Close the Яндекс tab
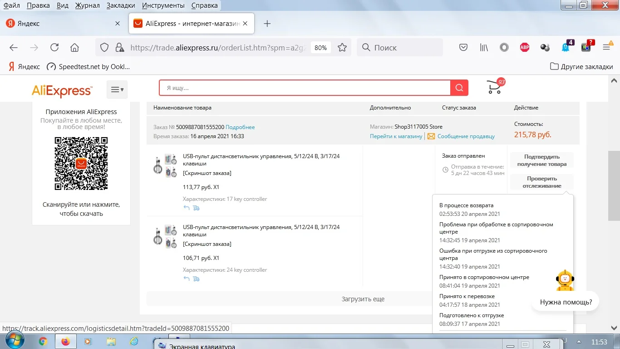Viewport: 620px width, 349px height. coord(118,24)
